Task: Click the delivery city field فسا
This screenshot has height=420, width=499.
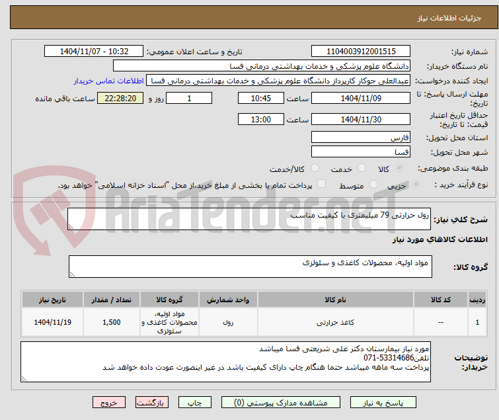Action: click(x=361, y=151)
